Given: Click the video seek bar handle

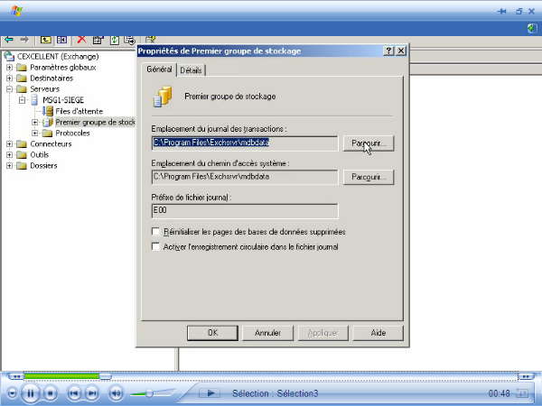Looking at the screenshot, I should [106, 376].
